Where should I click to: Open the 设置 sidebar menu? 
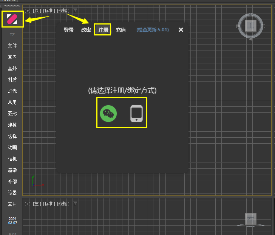(12, 193)
